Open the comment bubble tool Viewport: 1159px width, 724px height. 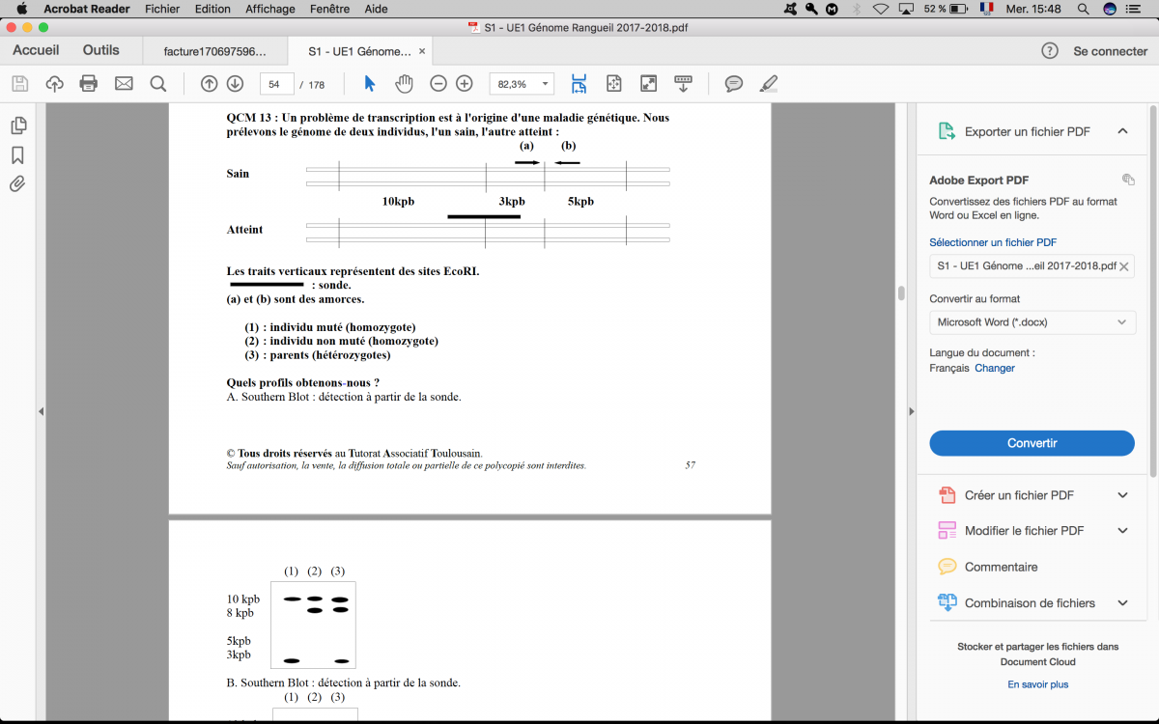(734, 84)
